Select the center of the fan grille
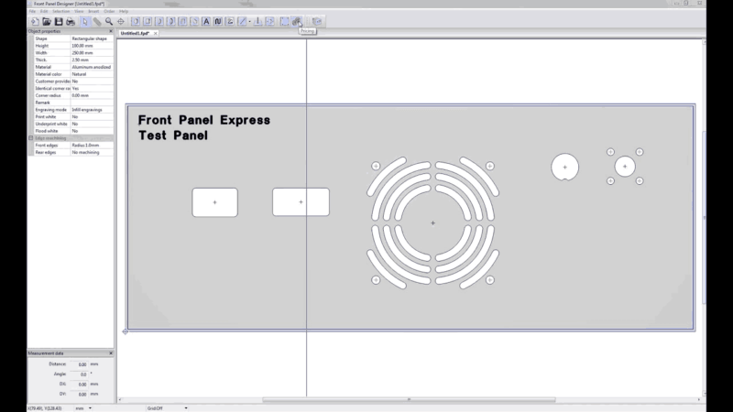 (x=432, y=222)
